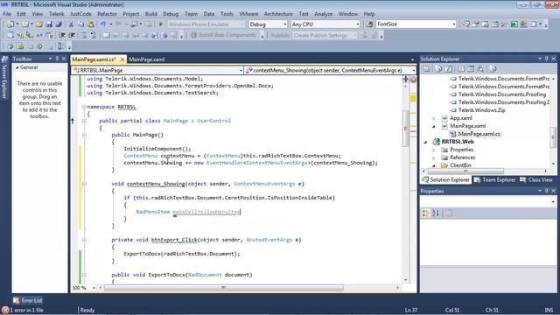Click the Paste clipboard icon
Image resolution: width=560 pixels, height=315 pixels.
click(x=91, y=24)
